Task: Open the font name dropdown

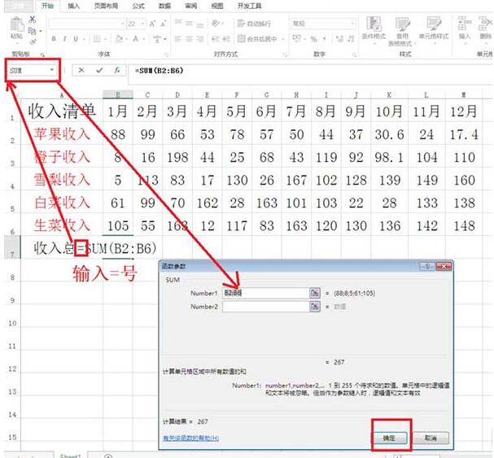Action: point(122,24)
